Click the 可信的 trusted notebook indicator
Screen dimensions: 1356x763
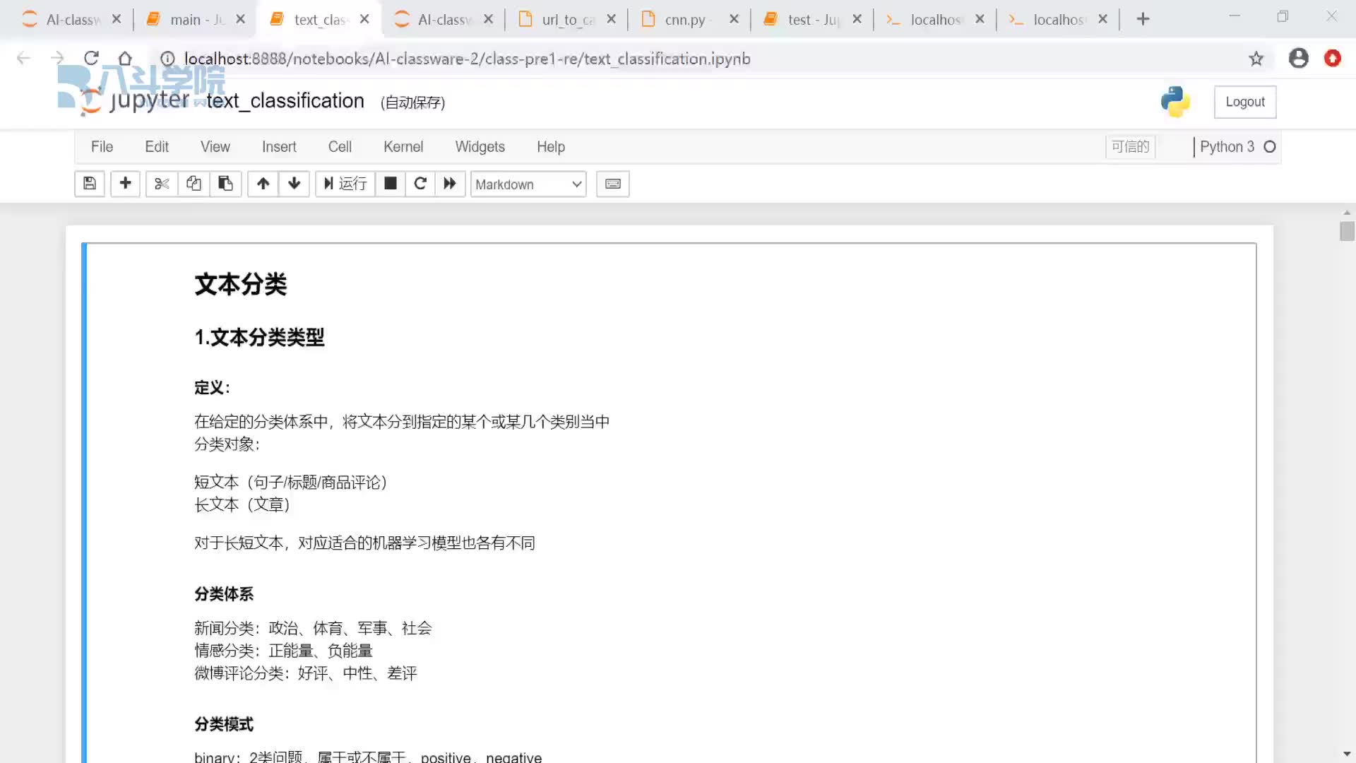pos(1131,147)
